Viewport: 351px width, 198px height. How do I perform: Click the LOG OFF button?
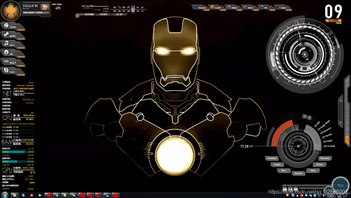coord(119,14)
